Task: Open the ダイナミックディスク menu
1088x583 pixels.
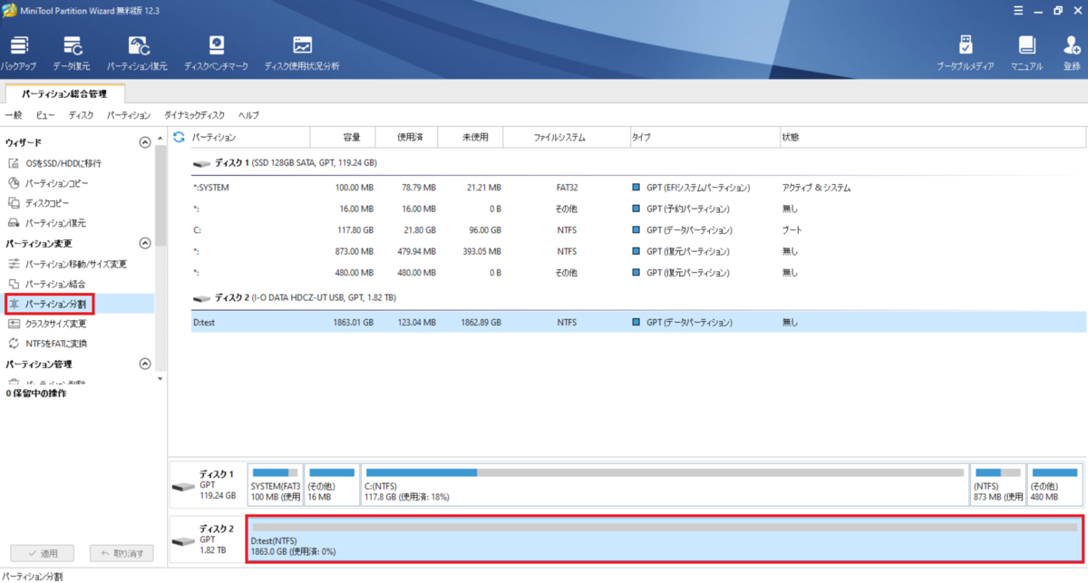Action: pyautogui.click(x=194, y=115)
